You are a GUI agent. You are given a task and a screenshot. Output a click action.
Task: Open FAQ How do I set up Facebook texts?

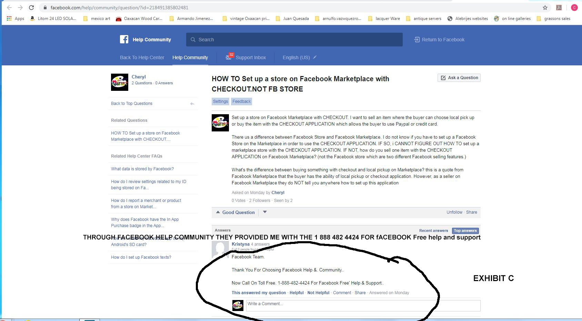coord(141,257)
